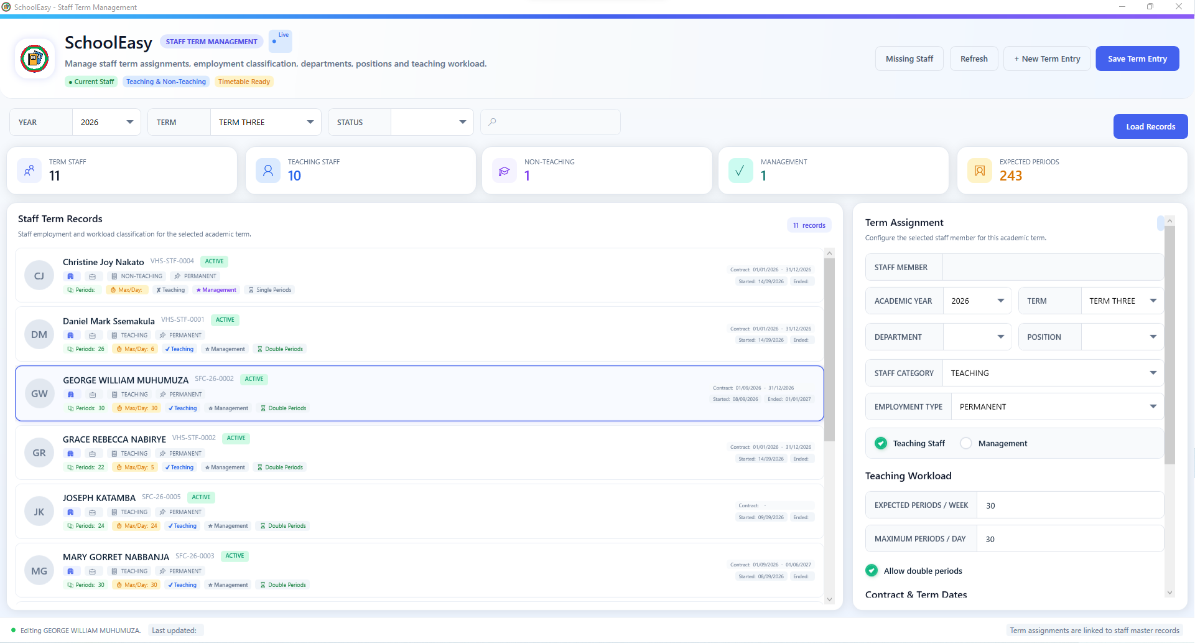1195x643 pixels.
Task: Click the Teaching Staff person icon
Action: click(x=268, y=170)
